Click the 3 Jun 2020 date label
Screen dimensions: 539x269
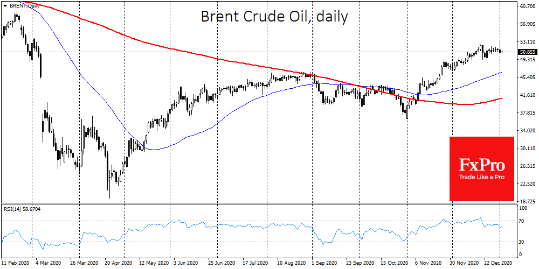click(x=186, y=262)
